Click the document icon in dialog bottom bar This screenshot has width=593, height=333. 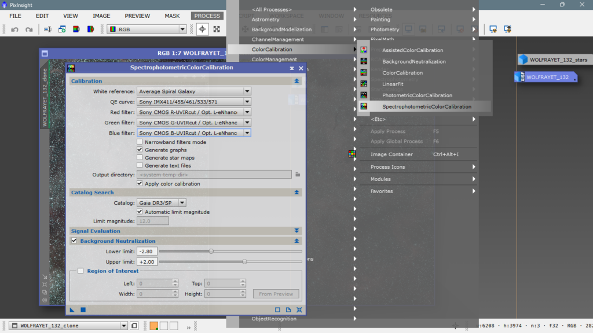pos(288,310)
